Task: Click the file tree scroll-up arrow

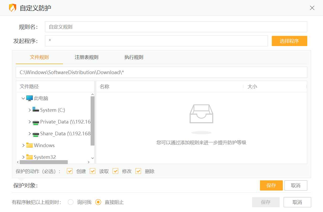Action: 92,94
